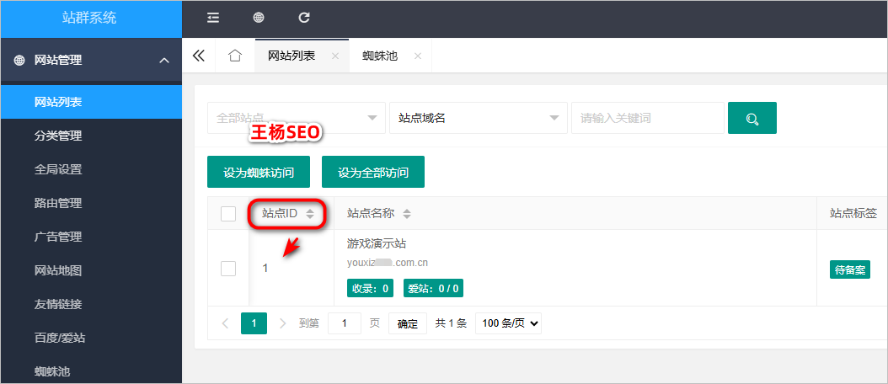Click site ID value 1 in table row
Image resolution: width=888 pixels, height=384 pixels.
(x=265, y=269)
